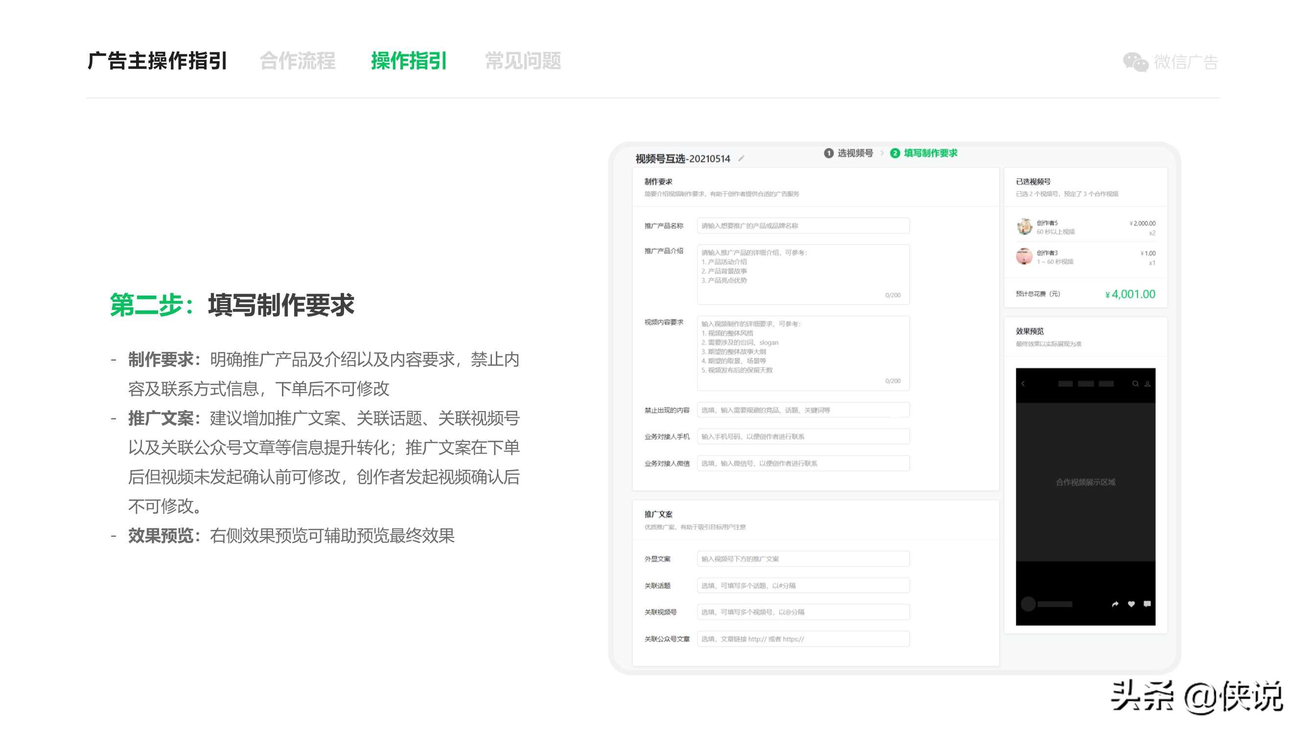
Task: Switch to the 常见问题 tab
Action: [523, 61]
